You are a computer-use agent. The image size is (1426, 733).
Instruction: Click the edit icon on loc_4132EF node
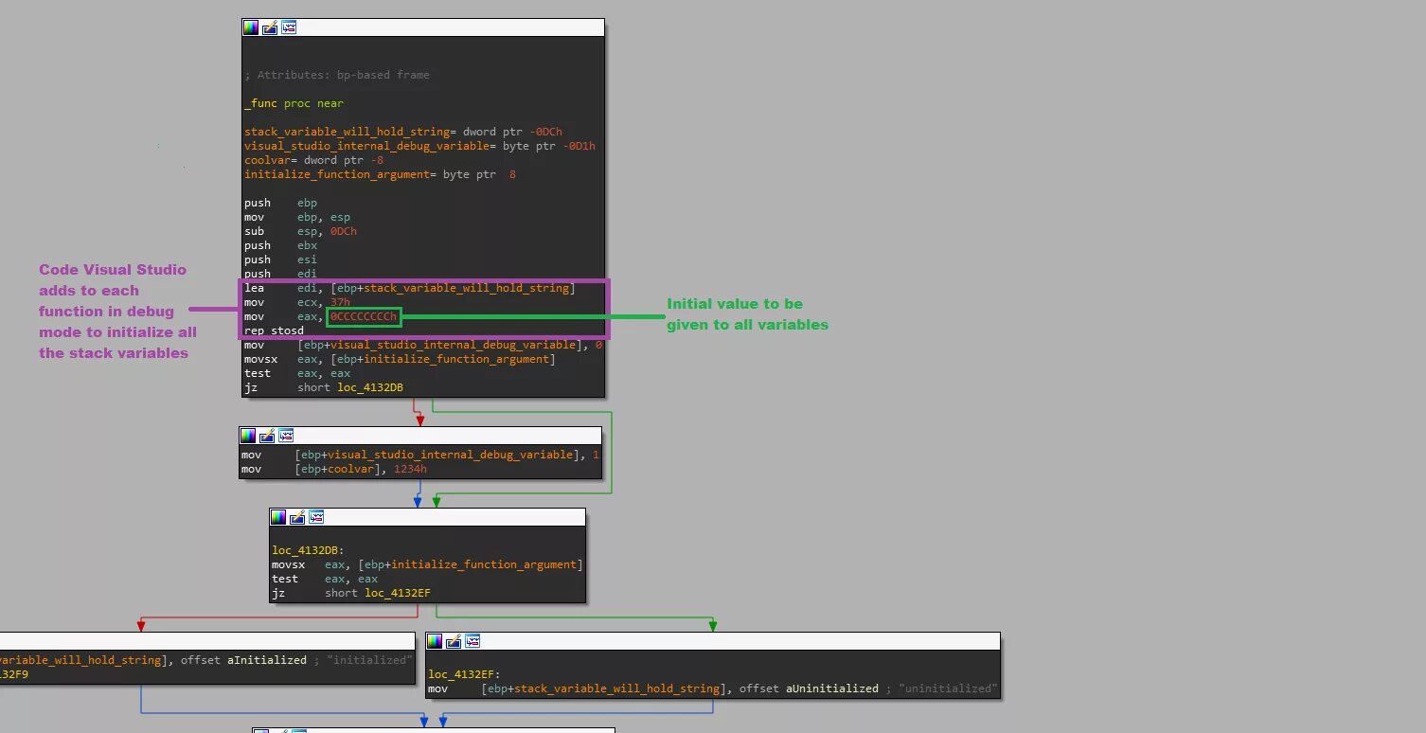click(454, 641)
